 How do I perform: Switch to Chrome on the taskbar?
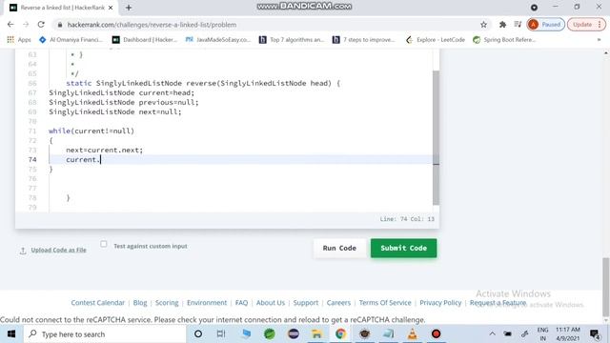point(340,334)
